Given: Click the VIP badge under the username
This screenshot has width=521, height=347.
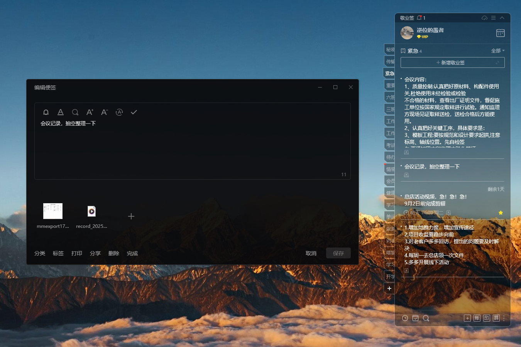Looking at the screenshot, I should point(423,37).
